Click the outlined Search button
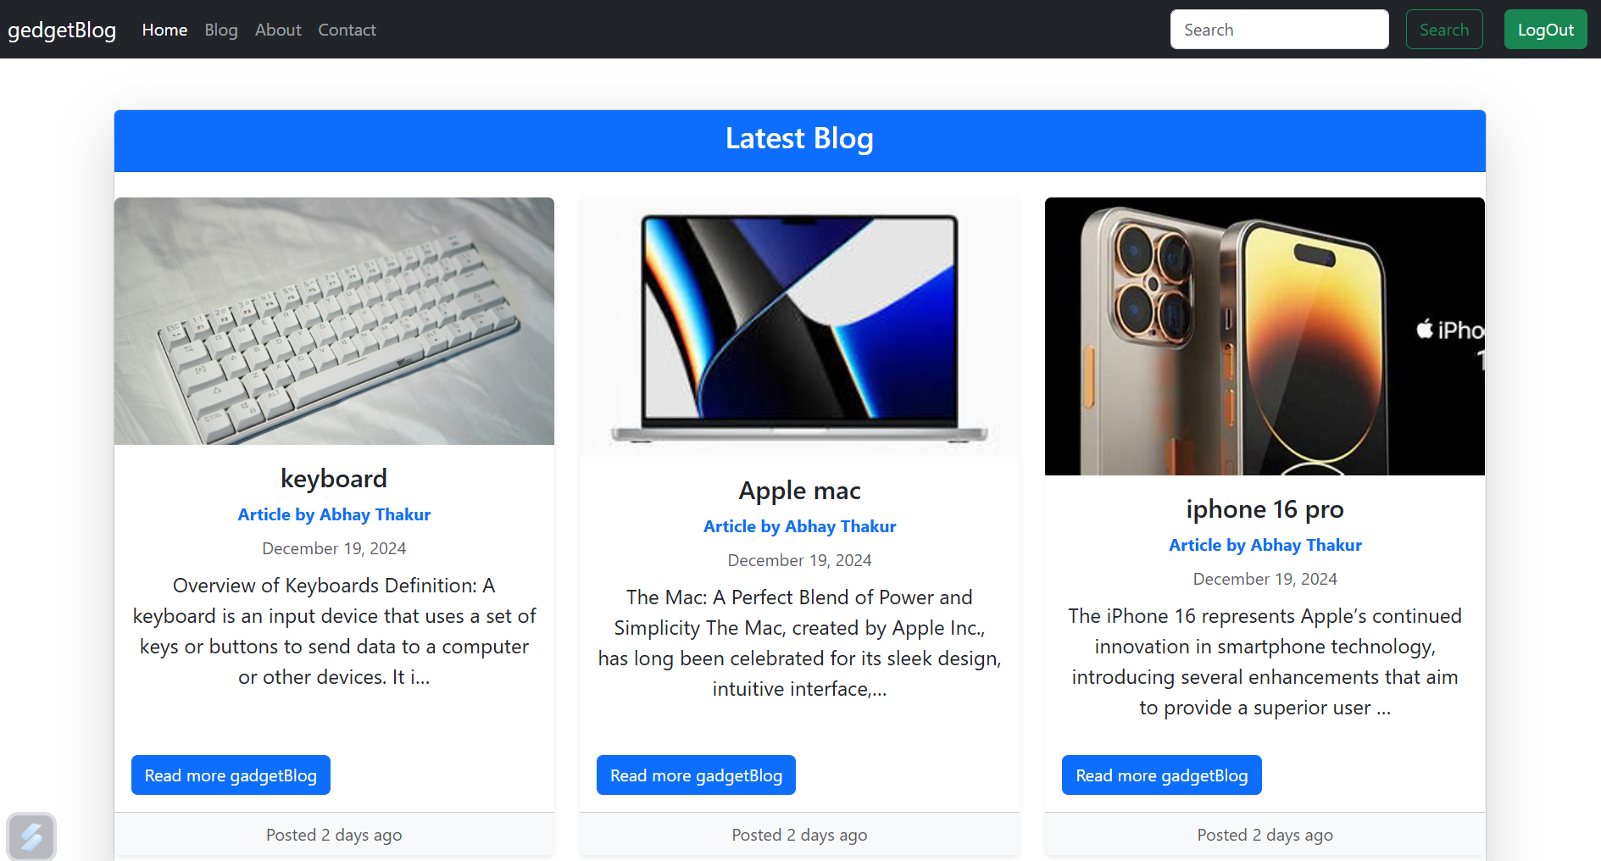This screenshot has width=1601, height=861. pyautogui.click(x=1444, y=30)
